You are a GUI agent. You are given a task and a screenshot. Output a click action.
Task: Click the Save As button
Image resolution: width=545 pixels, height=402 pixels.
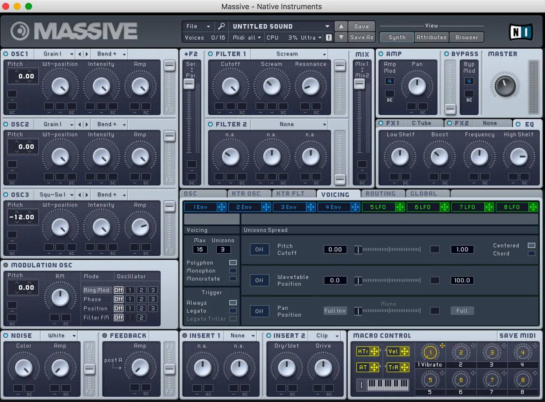point(361,38)
